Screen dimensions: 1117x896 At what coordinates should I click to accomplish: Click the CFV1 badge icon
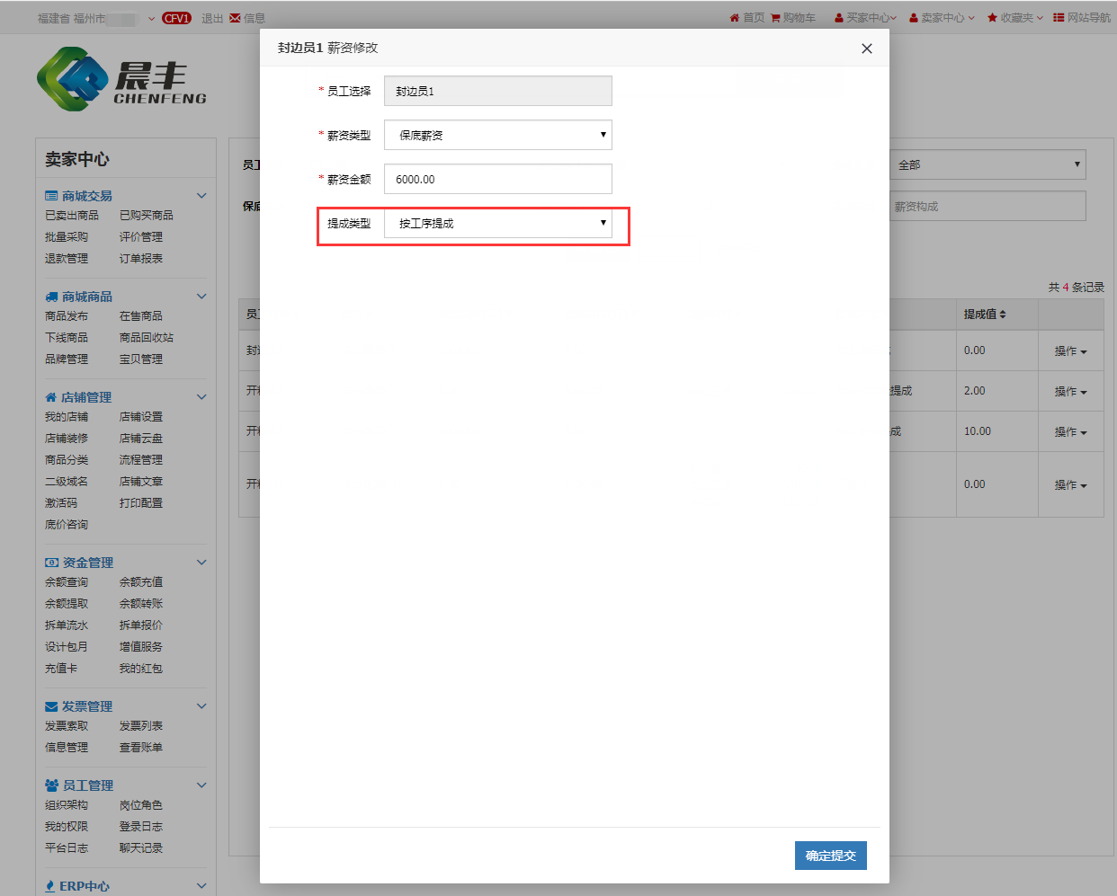176,18
